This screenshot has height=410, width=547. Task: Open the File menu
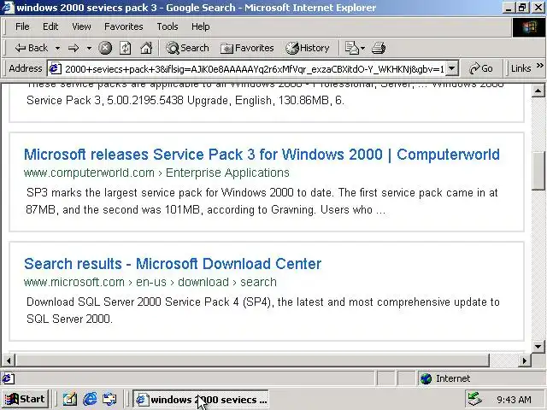pyautogui.click(x=22, y=26)
